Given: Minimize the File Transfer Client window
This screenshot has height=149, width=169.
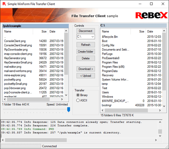Looking at the screenshot, I should [140, 4].
